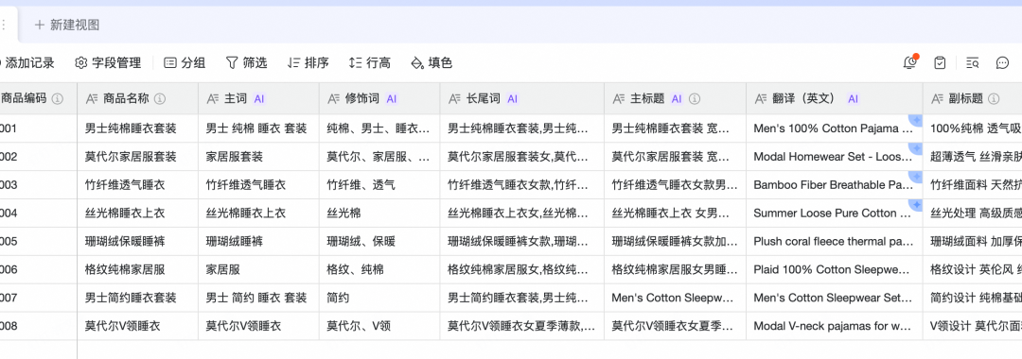Select the 主标题 column header
The height and width of the screenshot is (359, 1022).
tap(676, 99)
